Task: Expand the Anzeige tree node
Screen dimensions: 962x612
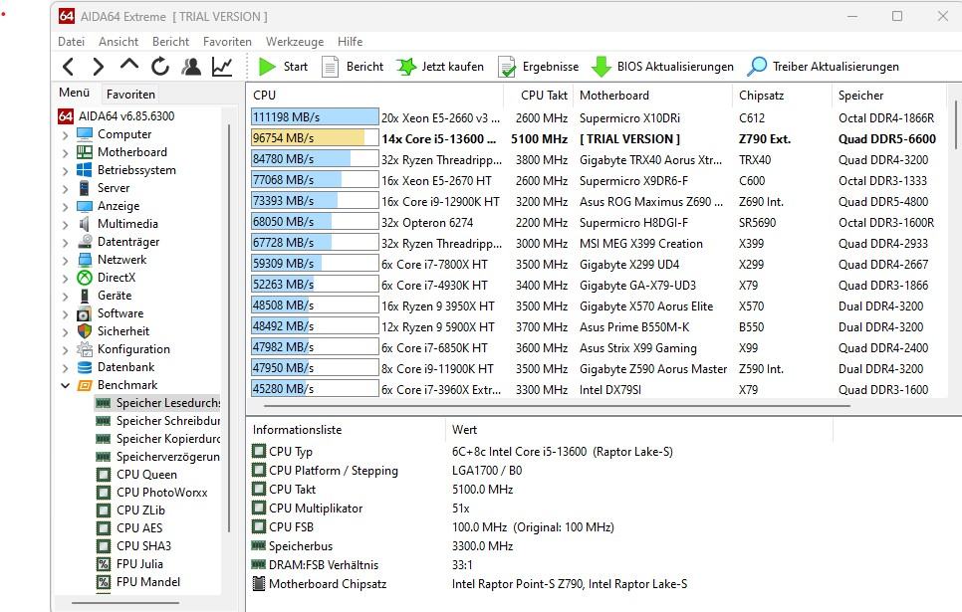Action: click(x=65, y=207)
